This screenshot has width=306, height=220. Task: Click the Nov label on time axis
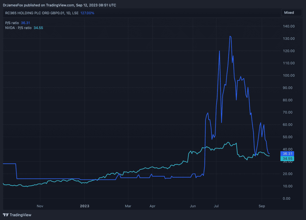click(40, 205)
